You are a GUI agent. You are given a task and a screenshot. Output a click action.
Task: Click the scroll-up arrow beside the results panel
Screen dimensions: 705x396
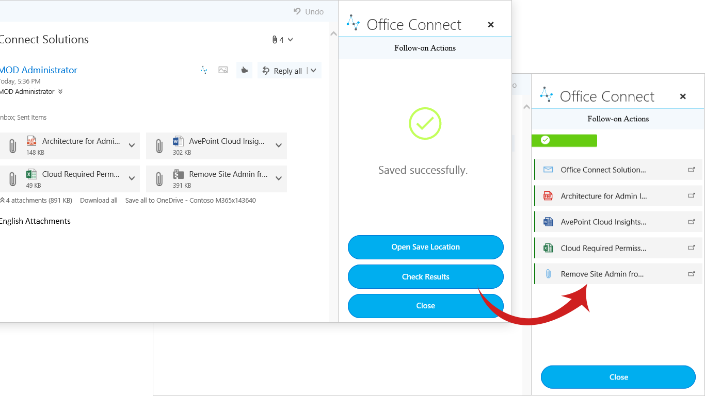pos(526,107)
